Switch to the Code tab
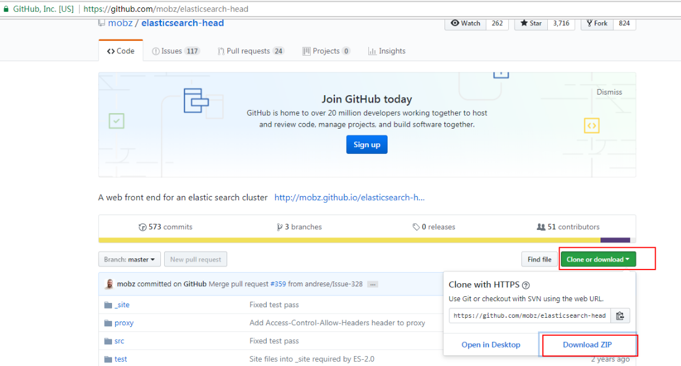 [121, 51]
